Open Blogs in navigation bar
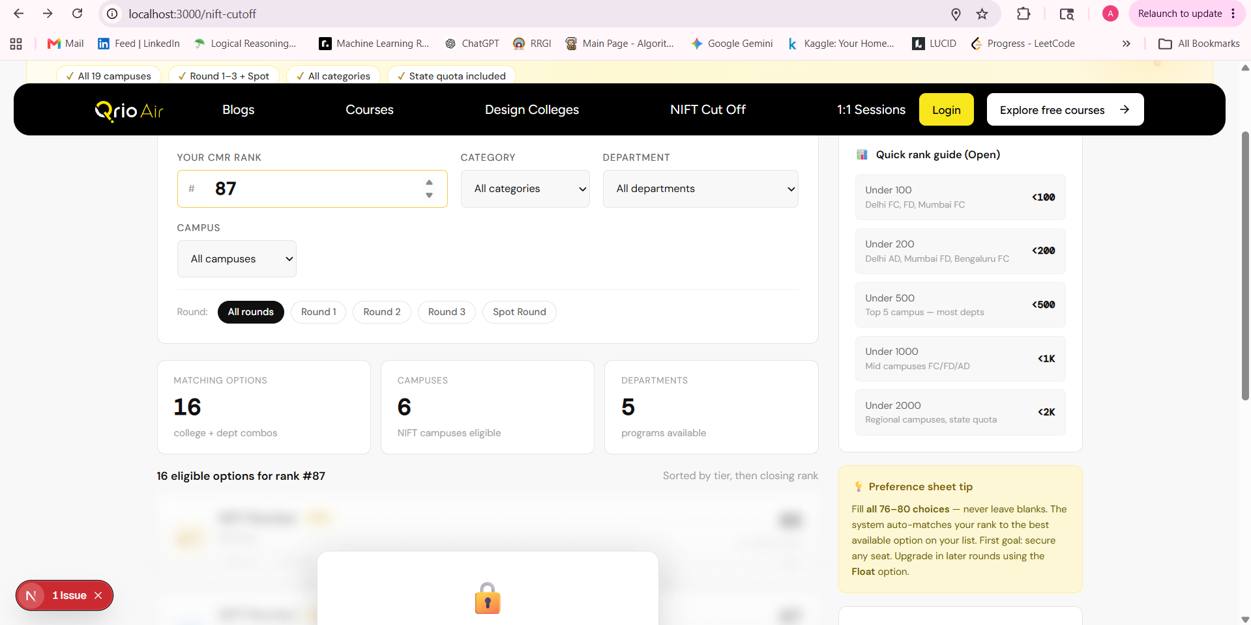 point(239,109)
